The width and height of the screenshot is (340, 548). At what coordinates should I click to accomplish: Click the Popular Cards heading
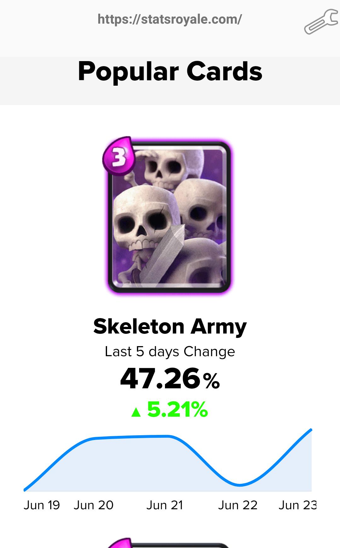[x=170, y=71]
